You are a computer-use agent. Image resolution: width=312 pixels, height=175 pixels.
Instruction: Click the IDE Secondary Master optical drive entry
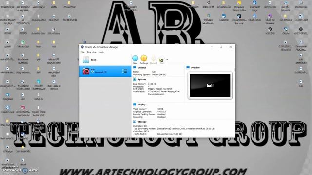pos(186,129)
